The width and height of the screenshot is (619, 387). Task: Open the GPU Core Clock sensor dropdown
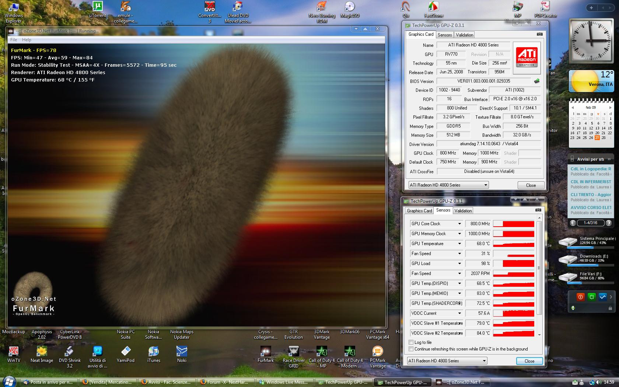459,224
